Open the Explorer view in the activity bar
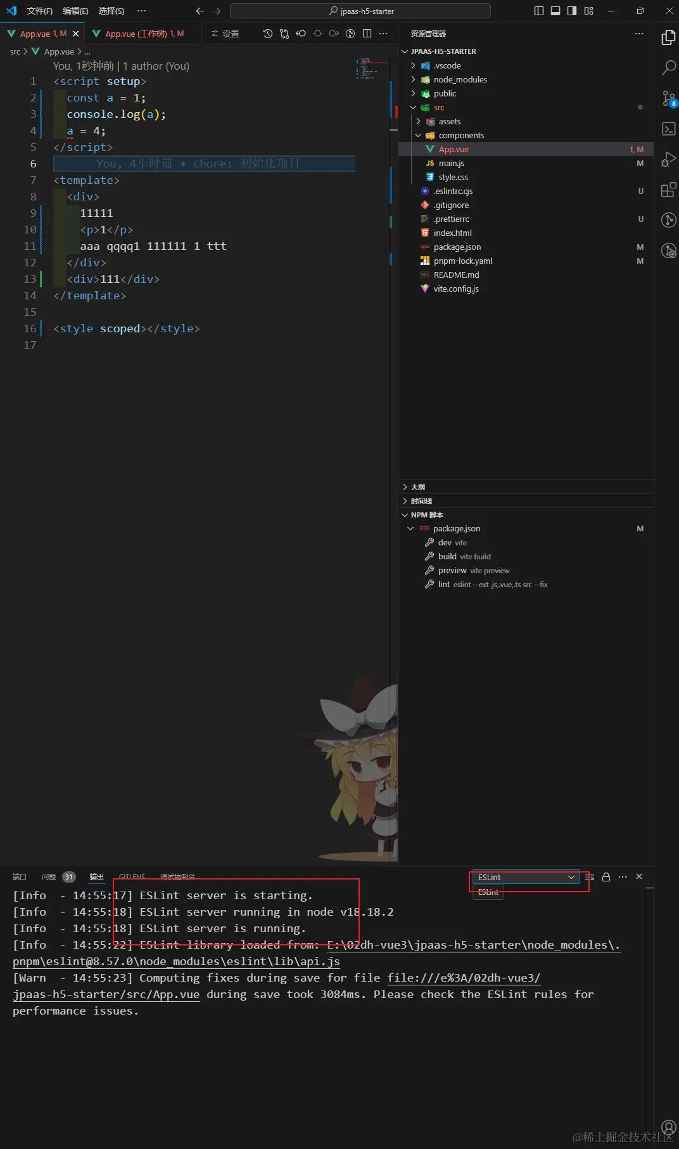The image size is (679, 1149). [x=668, y=38]
